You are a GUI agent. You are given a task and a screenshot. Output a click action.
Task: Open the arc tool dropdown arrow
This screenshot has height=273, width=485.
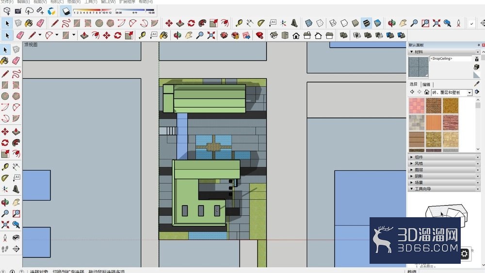pos(57,35)
